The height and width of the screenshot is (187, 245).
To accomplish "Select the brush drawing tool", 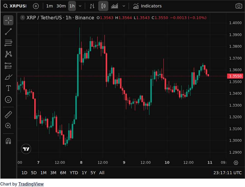I will [8, 77].
